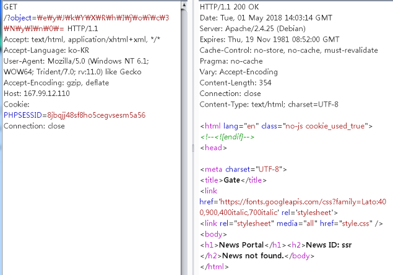Click 'Connection: close' in the request pane

(34, 126)
